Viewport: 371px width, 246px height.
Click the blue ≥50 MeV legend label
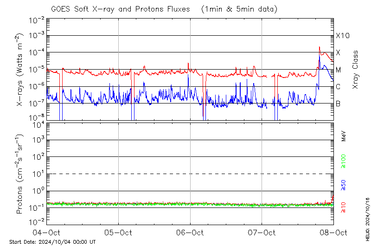pyautogui.click(x=344, y=185)
